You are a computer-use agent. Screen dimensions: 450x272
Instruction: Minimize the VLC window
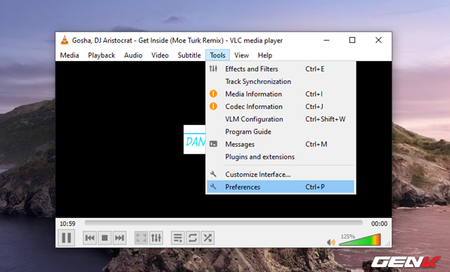point(326,41)
